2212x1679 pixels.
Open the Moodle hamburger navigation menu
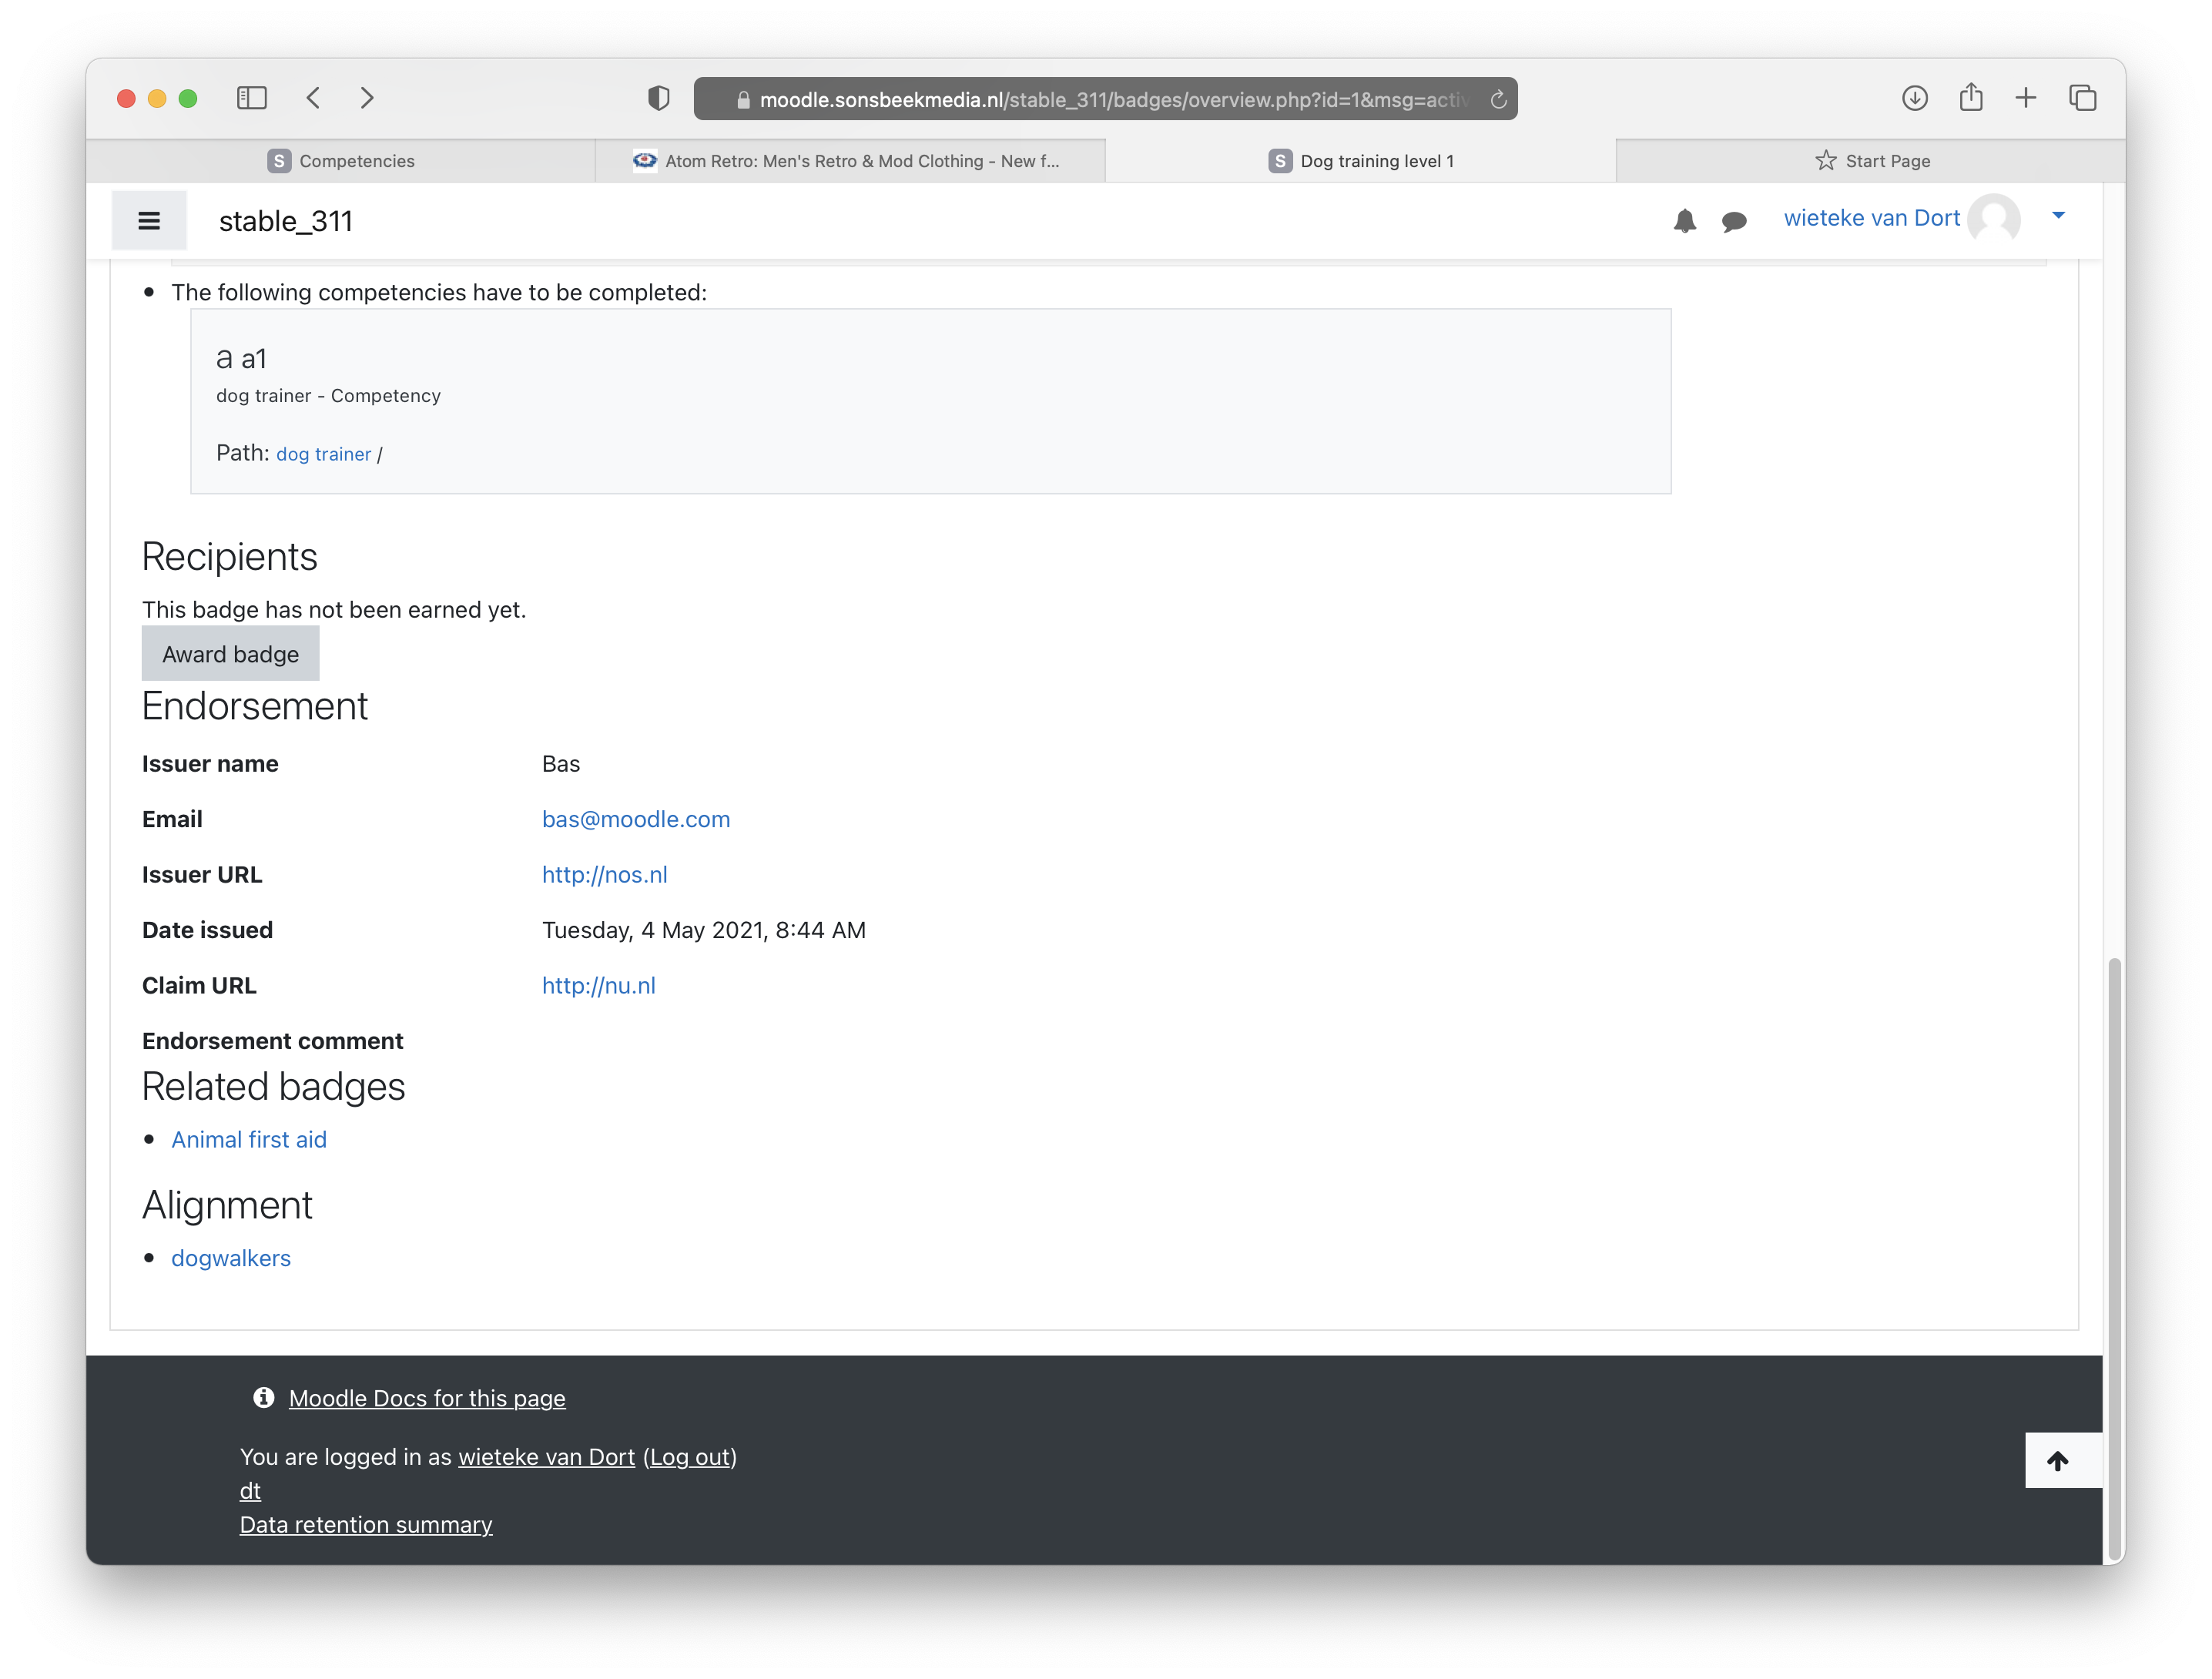pyautogui.click(x=149, y=220)
